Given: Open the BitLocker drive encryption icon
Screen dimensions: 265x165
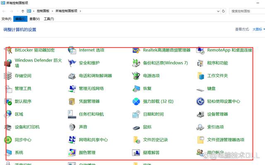Looking at the screenshot, I should [x=8, y=50].
